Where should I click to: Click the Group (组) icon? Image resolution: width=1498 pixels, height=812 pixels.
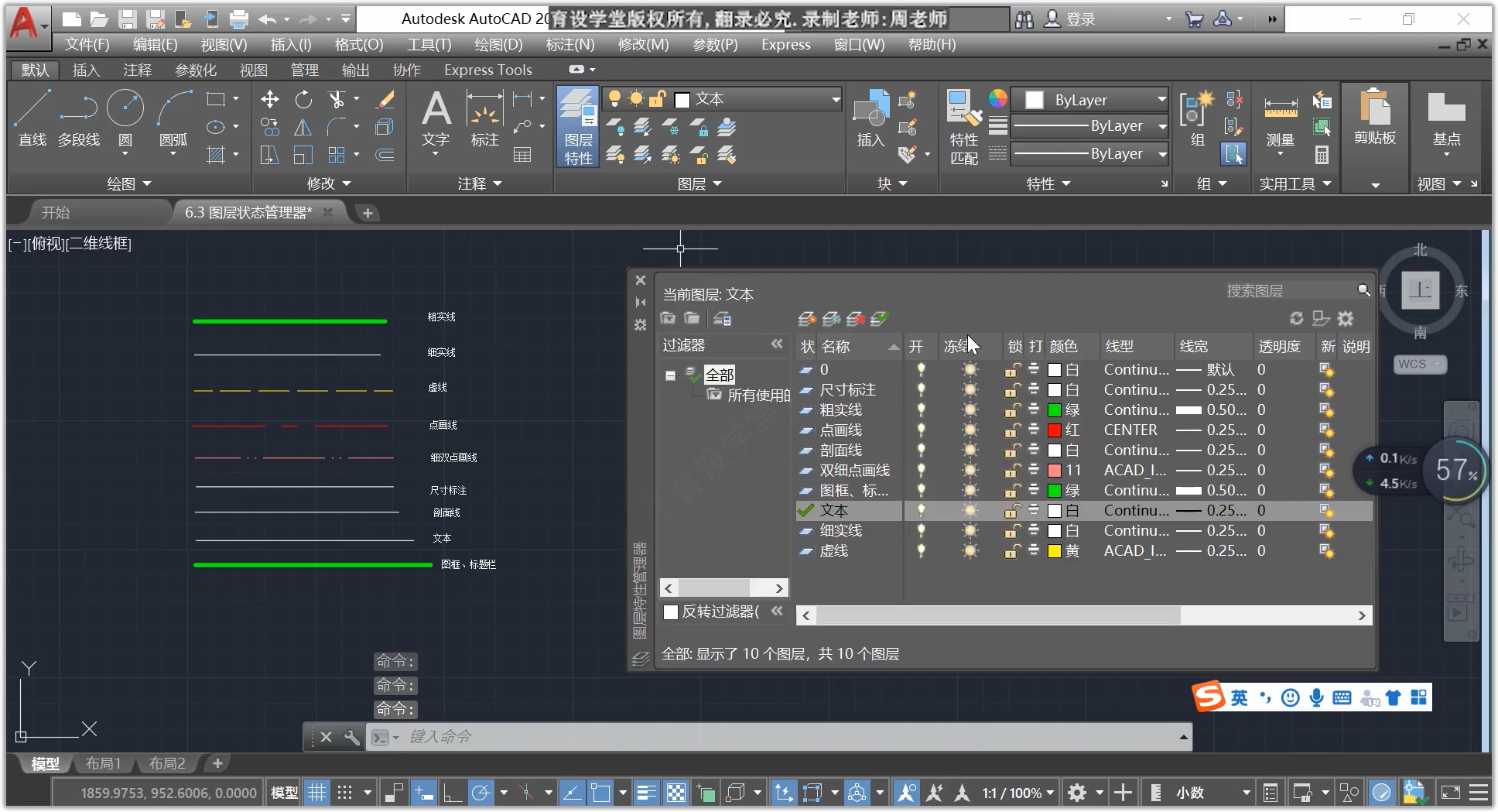point(1197,118)
